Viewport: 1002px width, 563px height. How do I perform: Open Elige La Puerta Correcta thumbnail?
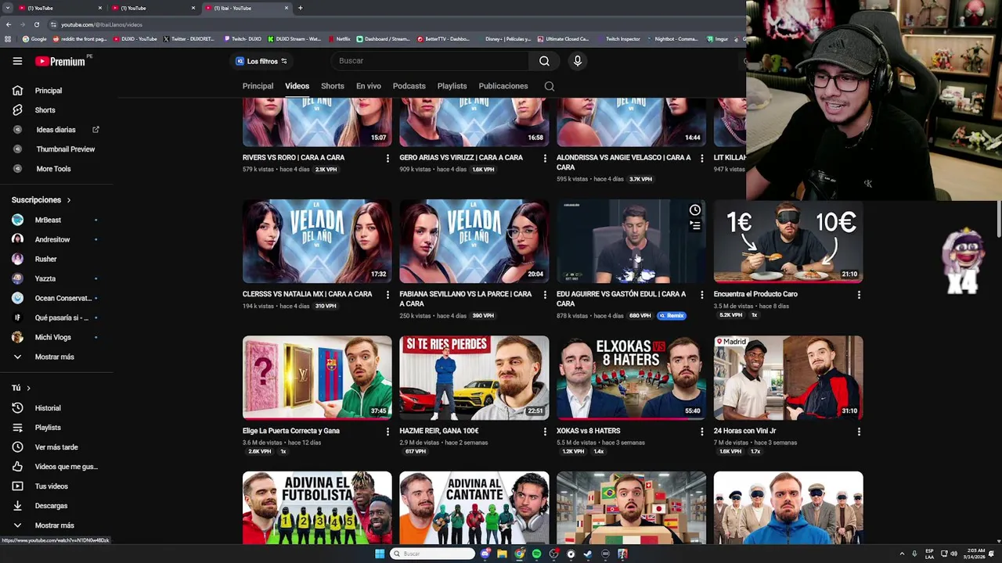click(x=317, y=378)
